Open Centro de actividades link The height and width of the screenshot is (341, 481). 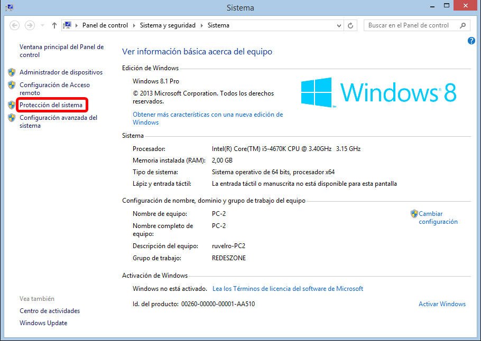pos(50,311)
